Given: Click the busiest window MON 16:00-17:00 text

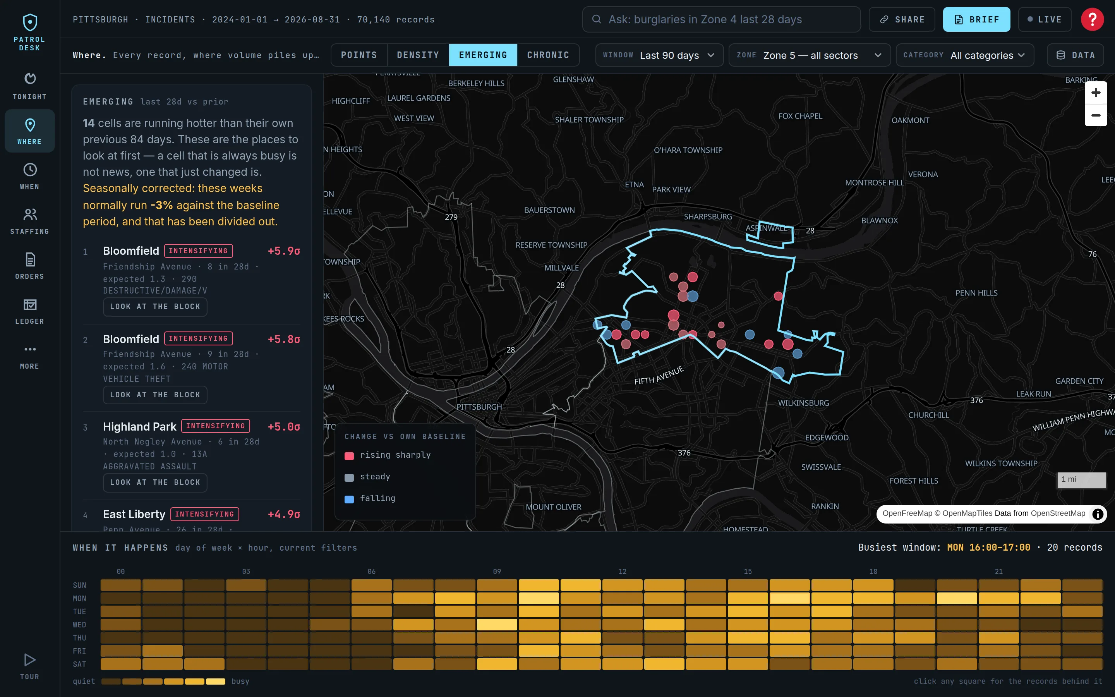Looking at the screenshot, I should [x=988, y=547].
